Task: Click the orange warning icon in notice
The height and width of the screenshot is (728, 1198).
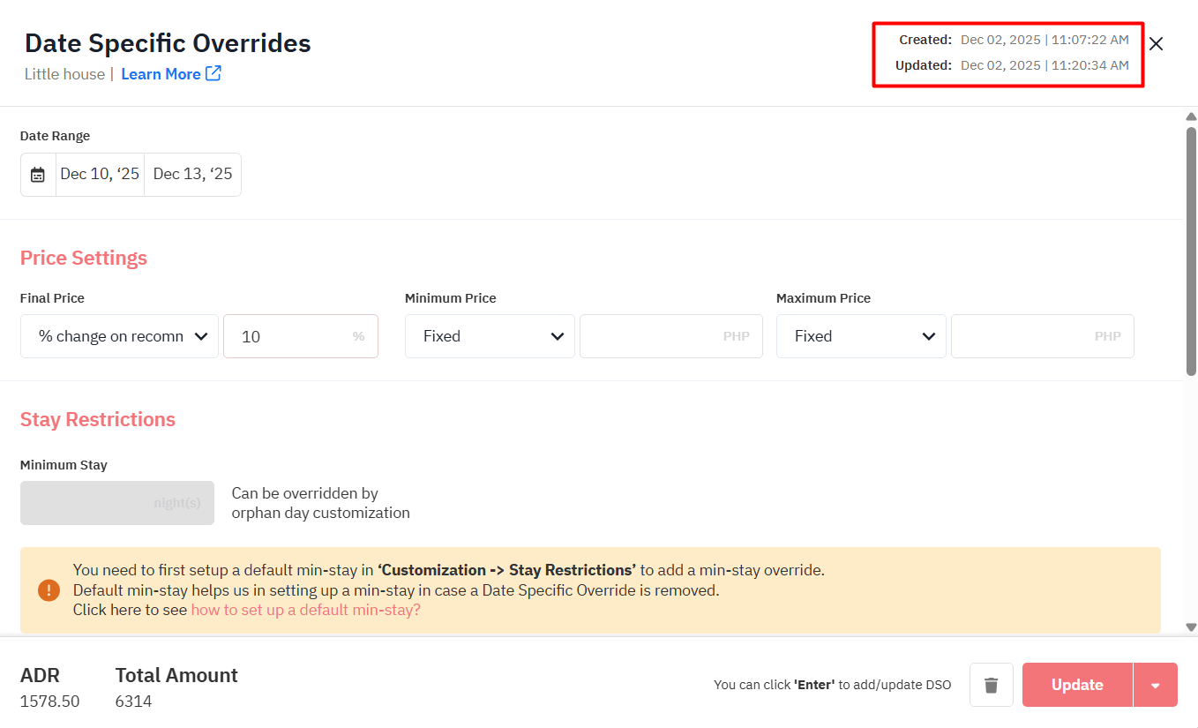Action: click(49, 589)
